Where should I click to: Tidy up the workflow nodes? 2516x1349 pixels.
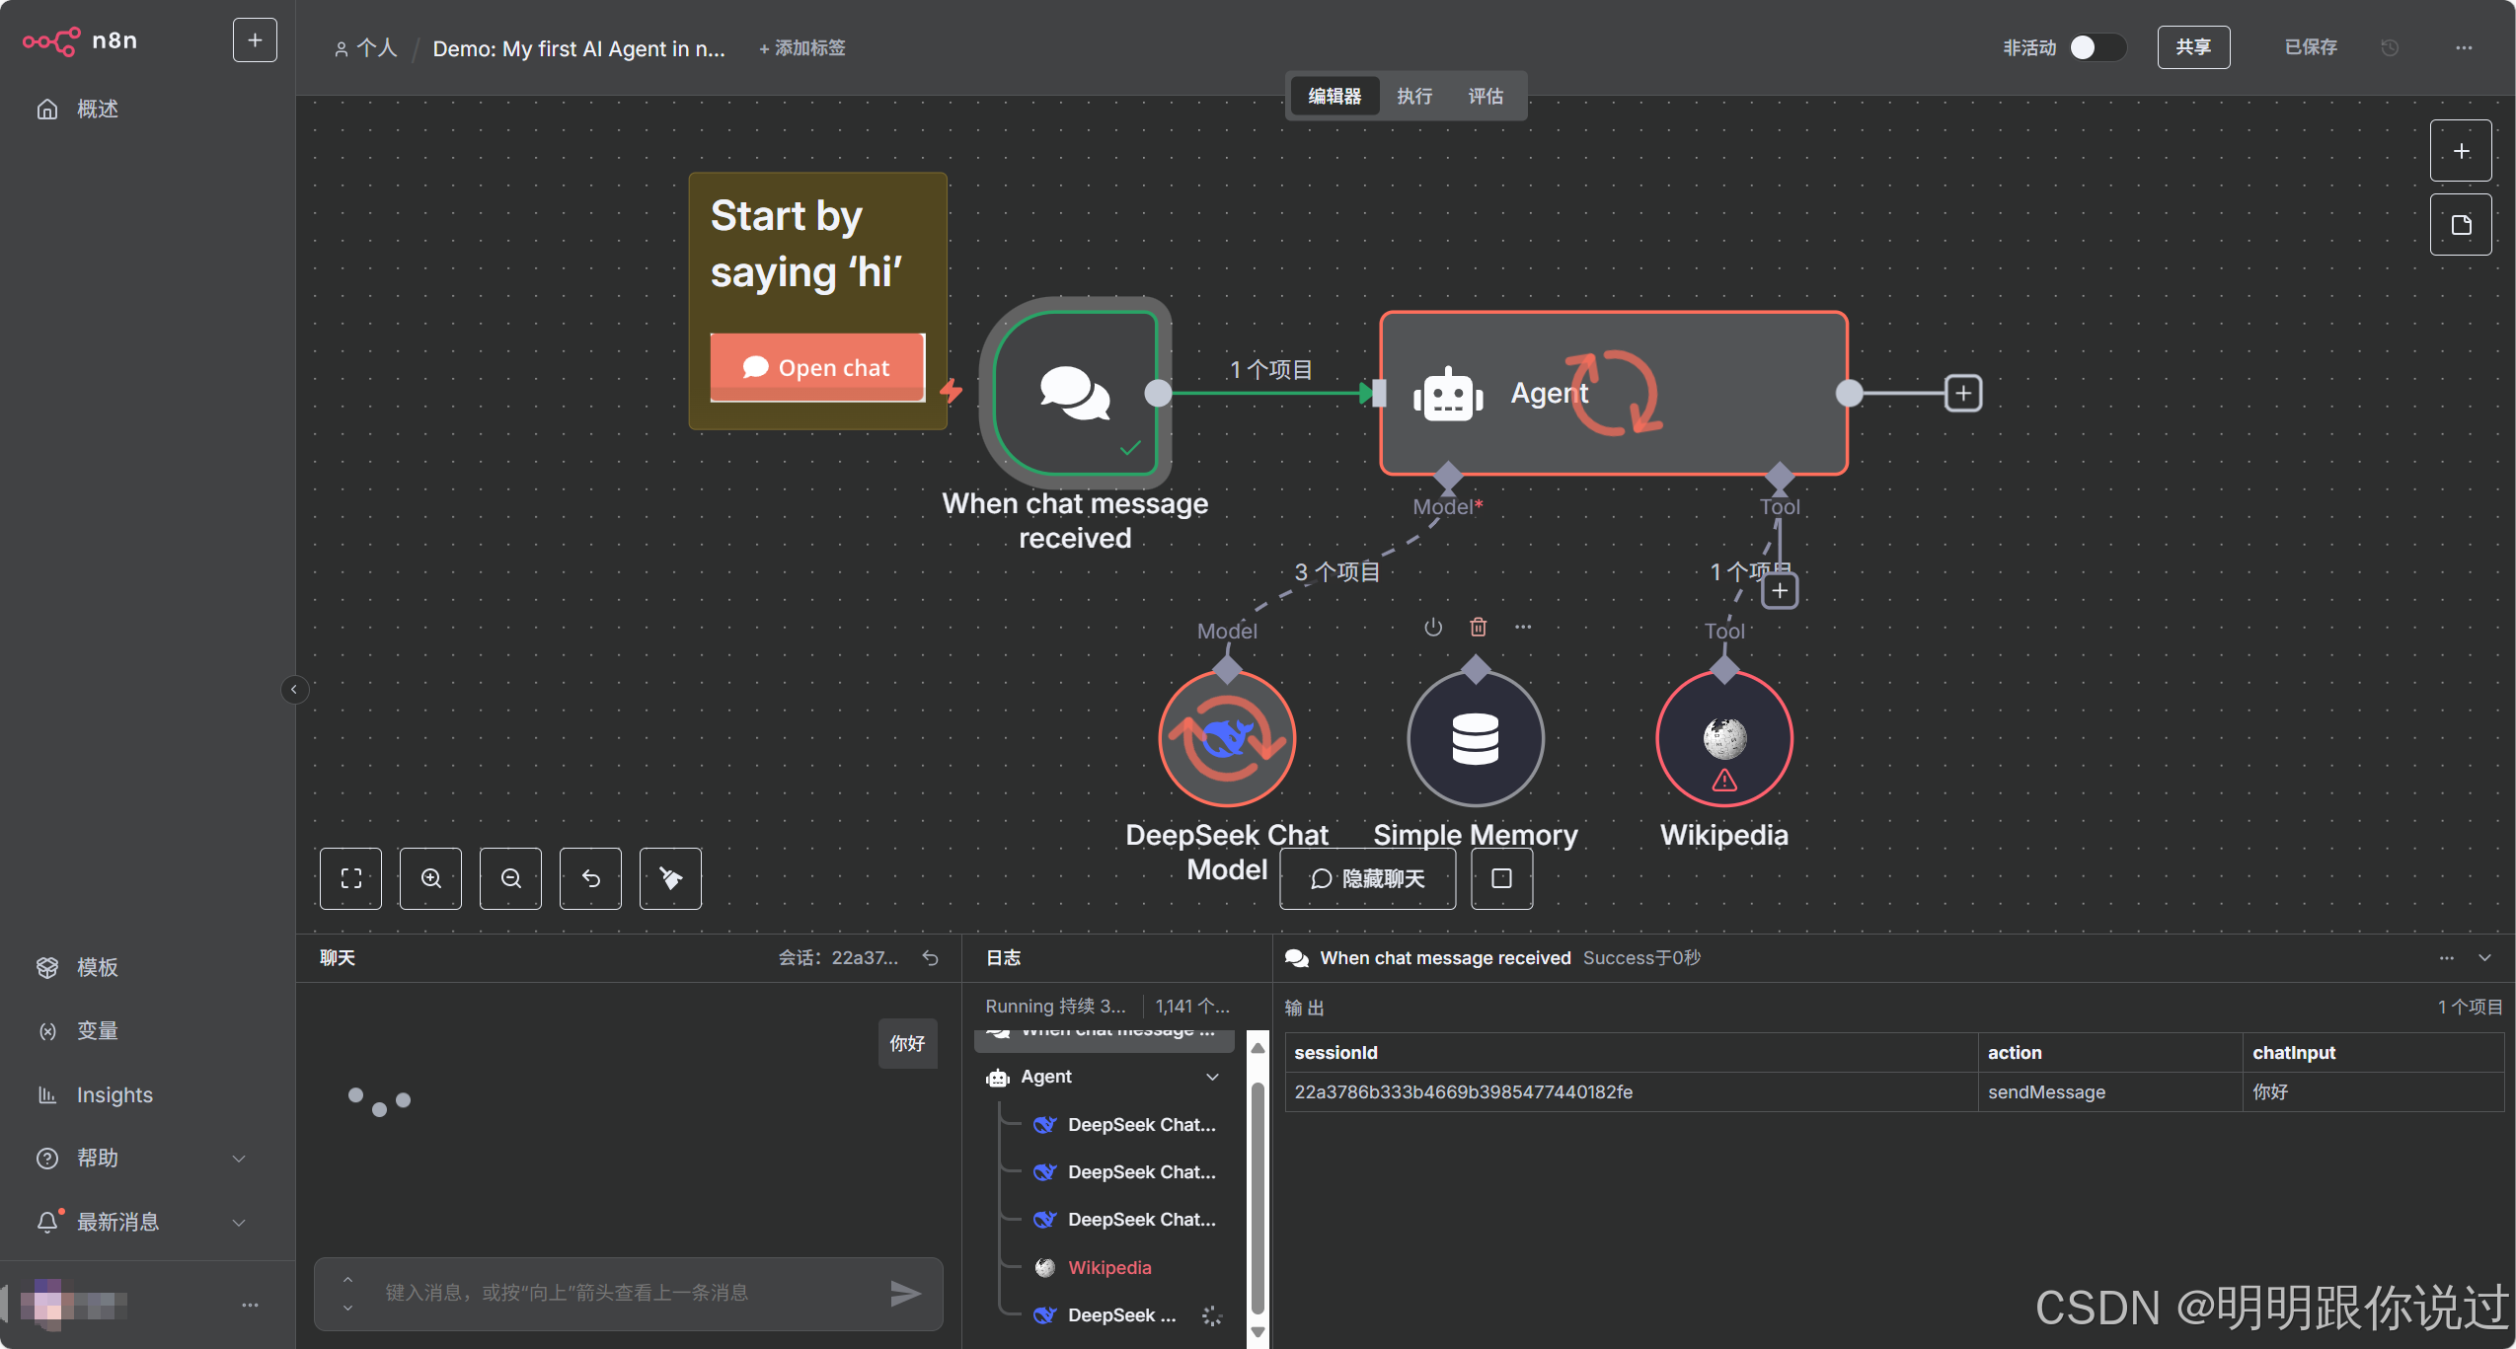pos(670,878)
